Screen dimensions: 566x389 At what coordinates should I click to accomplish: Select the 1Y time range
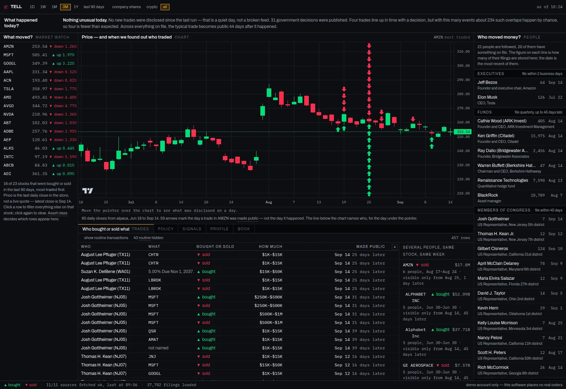76,7
